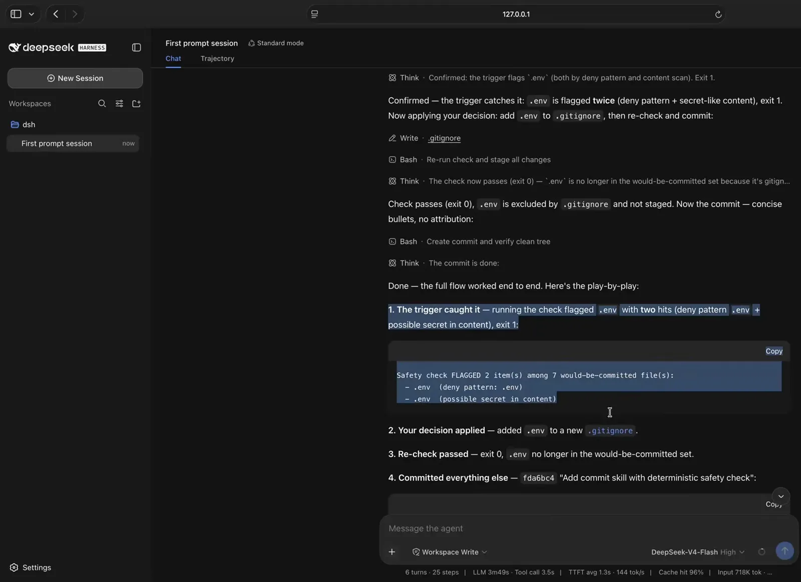Click the Write step pencil icon
This screenshot has height=582, width=801.
[x=392, y=138]
